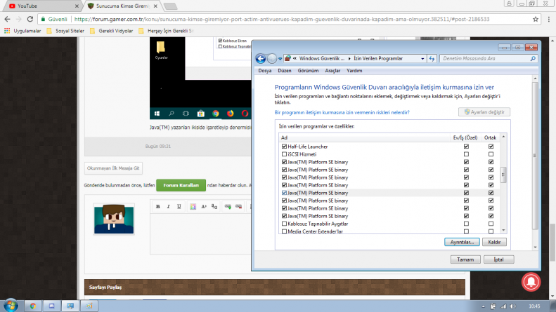Check Media Center Extender'lar checkbox

(284, 231)
